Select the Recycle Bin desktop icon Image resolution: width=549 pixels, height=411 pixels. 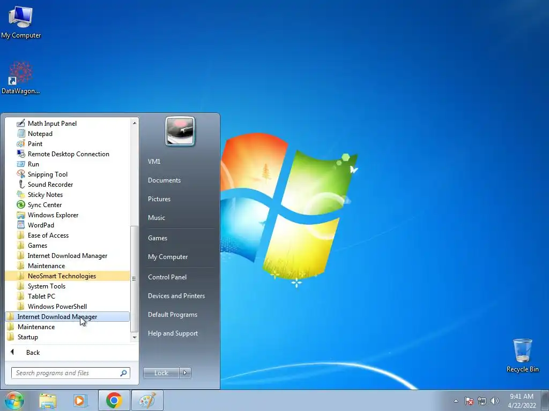[x=522, y=355]
